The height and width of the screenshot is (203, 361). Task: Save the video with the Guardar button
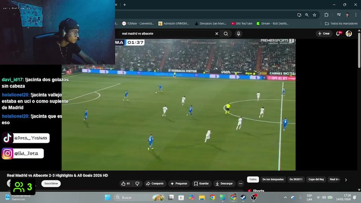201,184
